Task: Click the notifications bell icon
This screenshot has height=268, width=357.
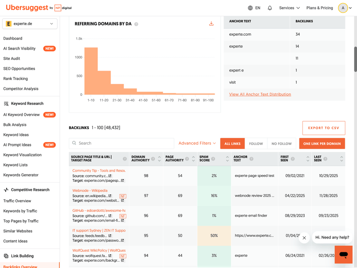Action: [270, 8]
